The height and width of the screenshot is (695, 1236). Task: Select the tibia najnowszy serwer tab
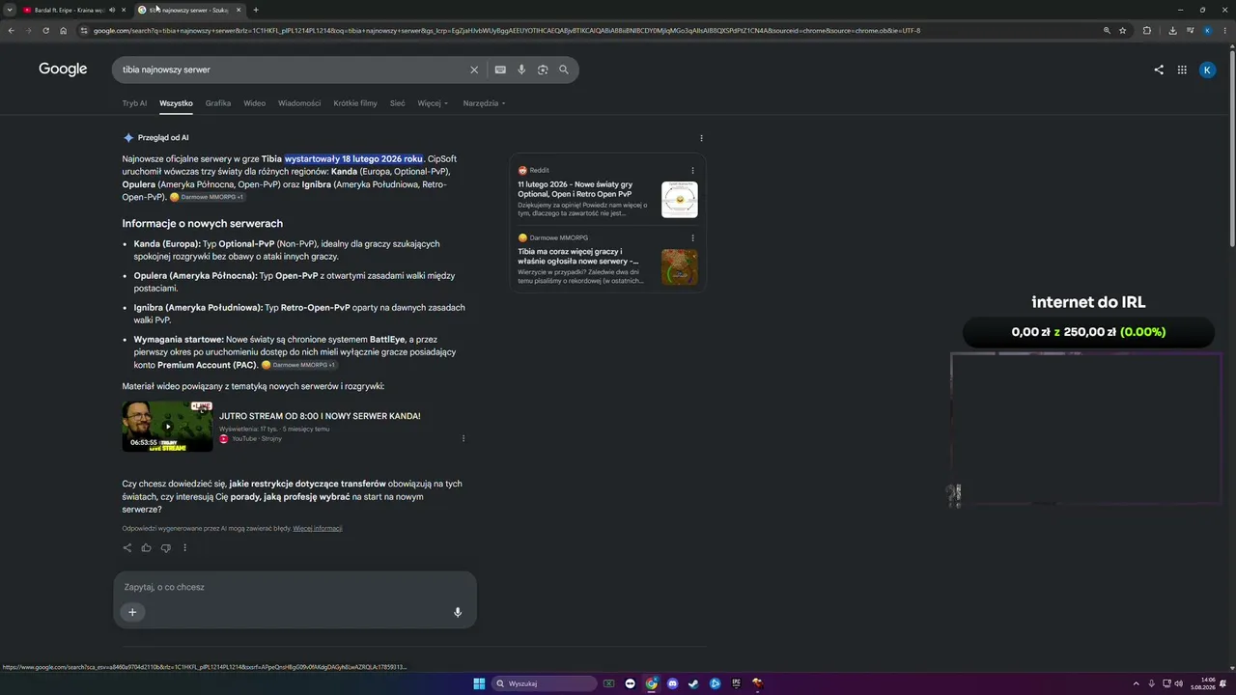(188, 10)
